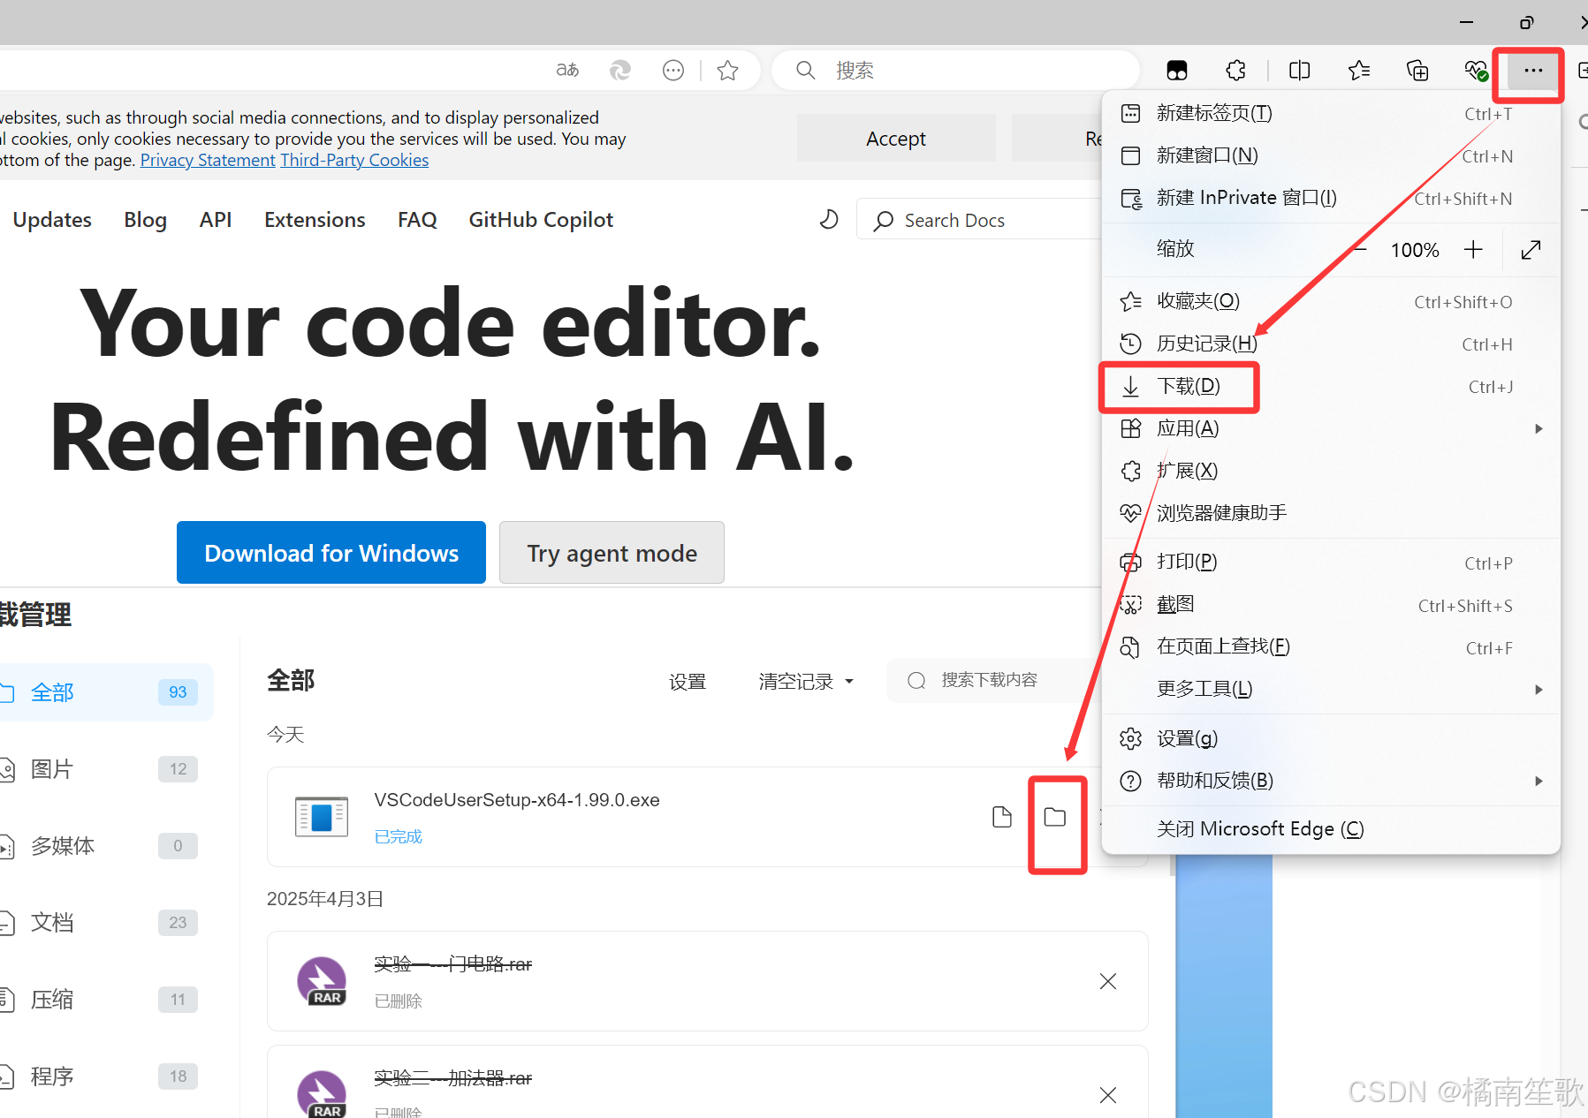This screenshot has height=1118, width=1588.
Task: Click the collections icon in toolbar
Action: click(1417, 71)
